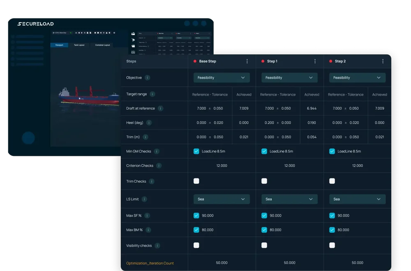Click the Optimization_Iteration Count label
The image size is (411, 271).
[x=150, y=263]
